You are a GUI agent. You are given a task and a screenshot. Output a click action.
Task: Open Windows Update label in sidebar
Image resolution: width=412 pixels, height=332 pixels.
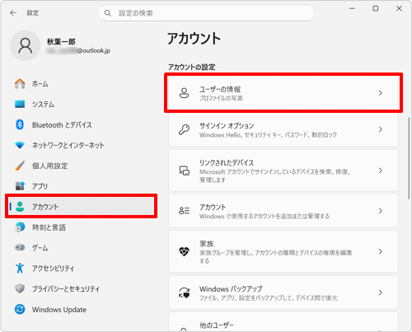[59, 310]
